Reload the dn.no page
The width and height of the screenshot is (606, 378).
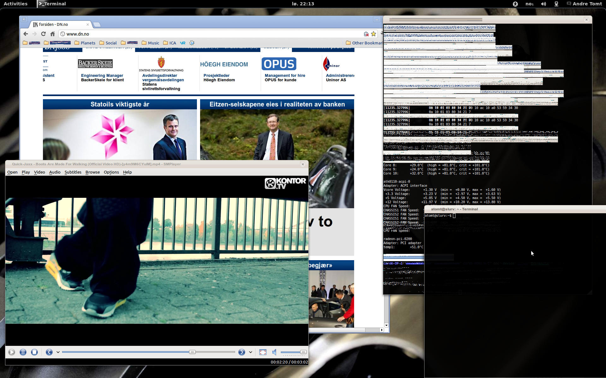point(44,34)
